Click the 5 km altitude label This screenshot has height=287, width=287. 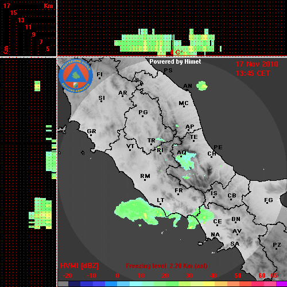tap(48, 49)
